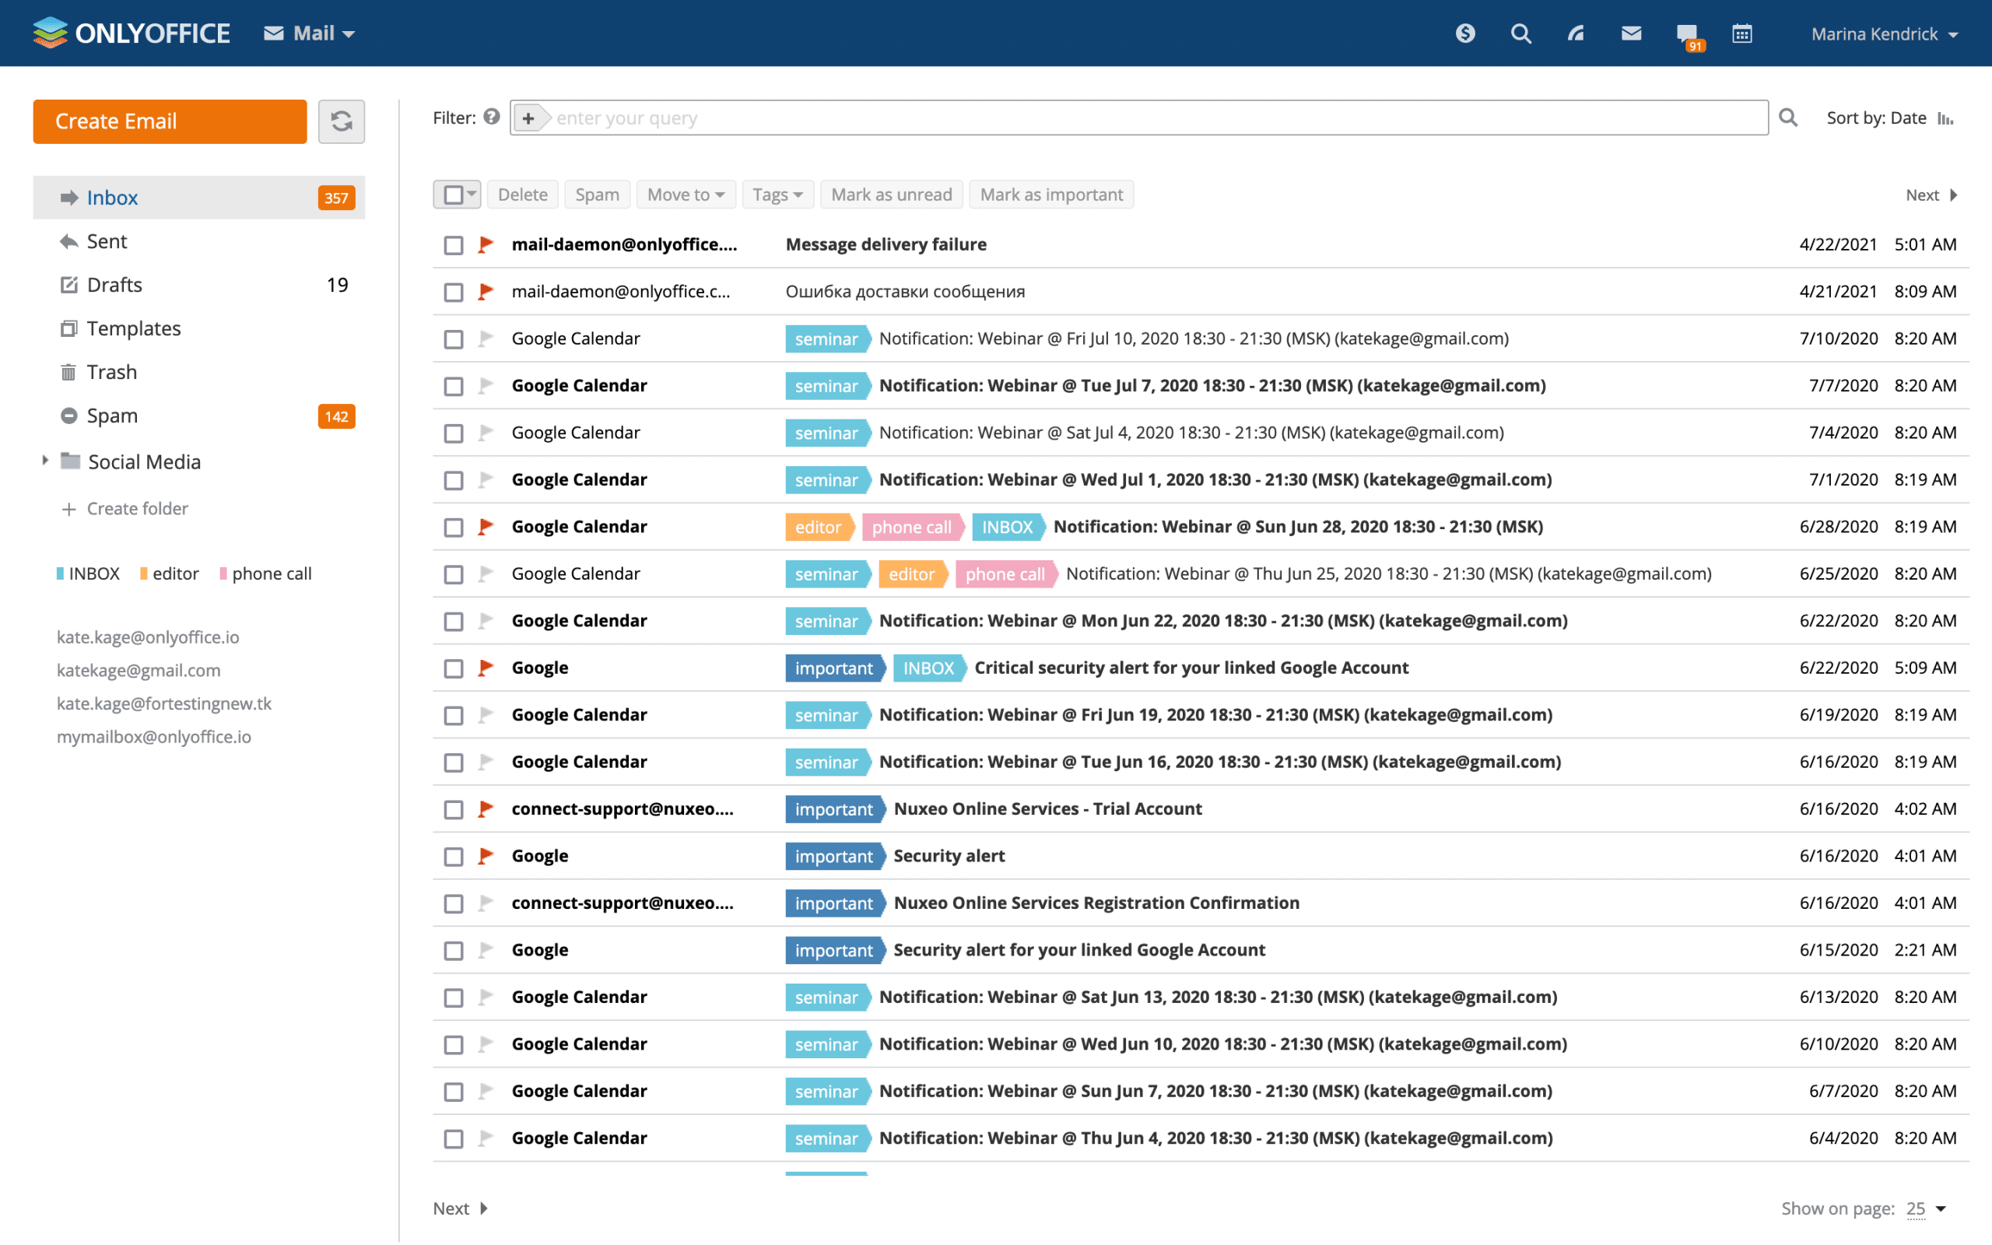Refresh the mailbox with the sync icon
The width and height of the screenshot is (1992, 1245).
(x=342, y=121)
